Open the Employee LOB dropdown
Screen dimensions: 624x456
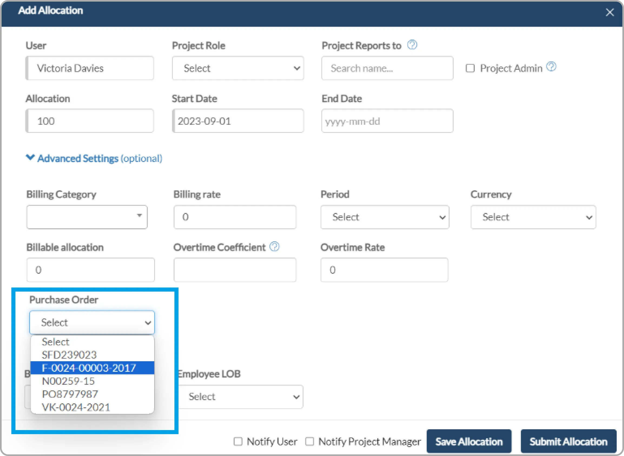tap(240, 397)
